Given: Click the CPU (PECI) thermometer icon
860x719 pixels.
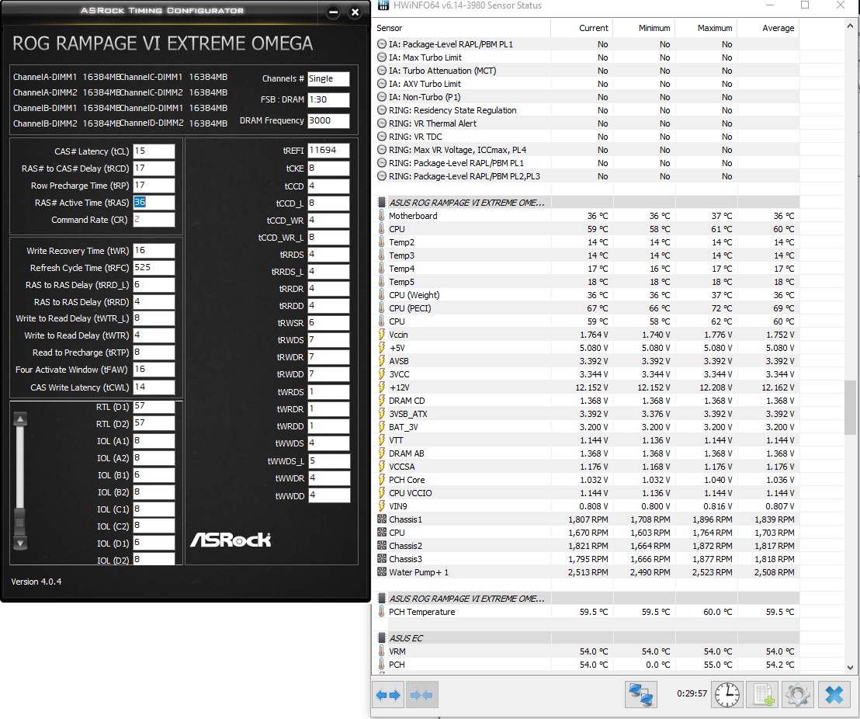Looking at the screenshot, I should 382,308.
